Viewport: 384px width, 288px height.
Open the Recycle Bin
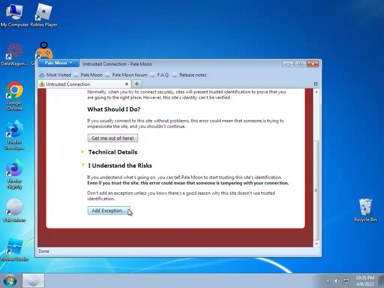(365, 210)
